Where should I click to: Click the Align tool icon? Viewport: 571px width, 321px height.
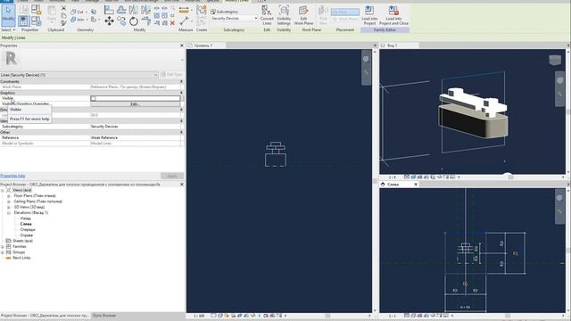click(x=109, y=10)
